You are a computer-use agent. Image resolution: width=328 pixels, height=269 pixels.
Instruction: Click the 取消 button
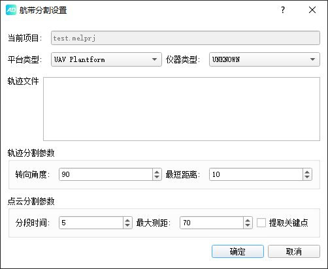(x=294, y=251)
